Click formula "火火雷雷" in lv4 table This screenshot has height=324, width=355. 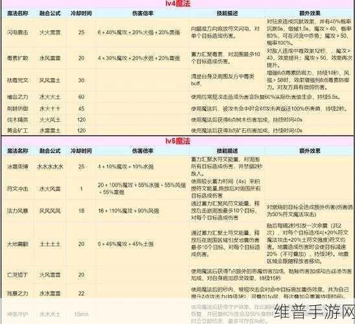pyautogui.click(x=50, y=32)
